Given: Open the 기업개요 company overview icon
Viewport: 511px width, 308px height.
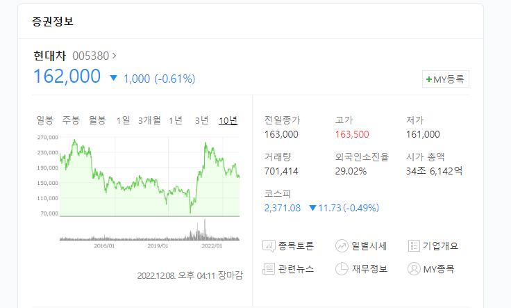Looking at the screenshot, I should tap(414, 245).
